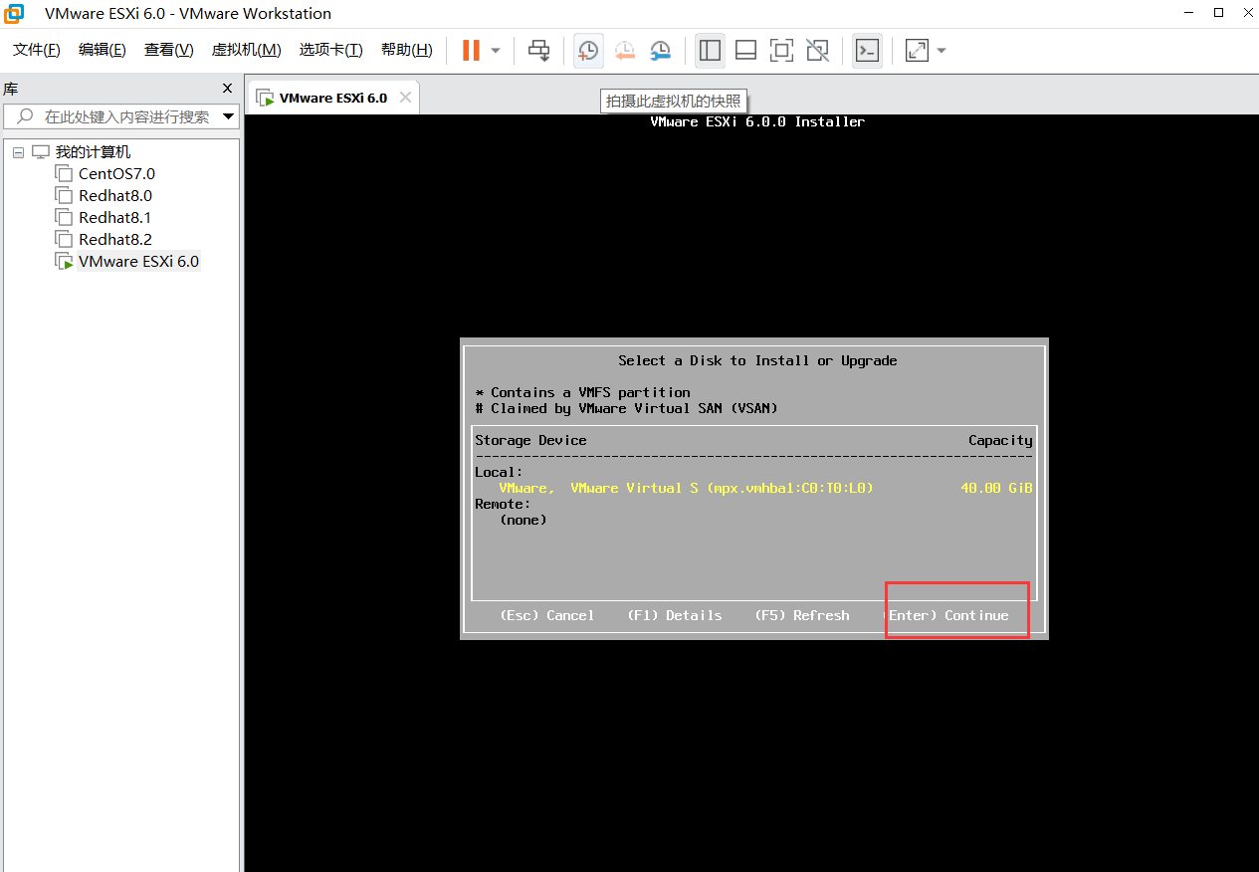The width and height of the screenshot is (1259, 872).
Task: Collapse the 我的计算机 tree node
Action: [x=18, y=152]
